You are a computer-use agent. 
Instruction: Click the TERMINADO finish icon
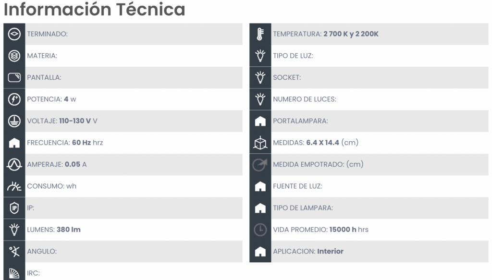14,34
